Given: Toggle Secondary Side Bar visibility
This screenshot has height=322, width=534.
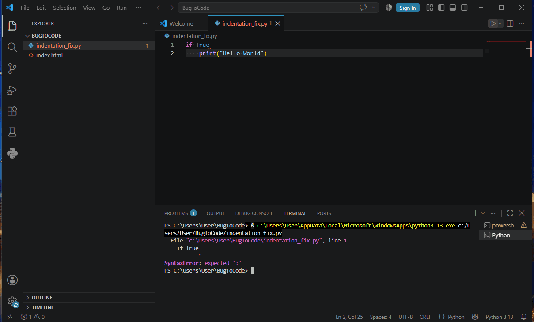Looking at the screenshot, I should point(464,8).
